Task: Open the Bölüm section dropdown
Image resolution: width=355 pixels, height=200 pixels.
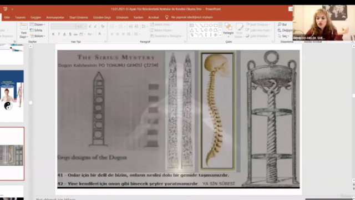Action: (38, 36)
